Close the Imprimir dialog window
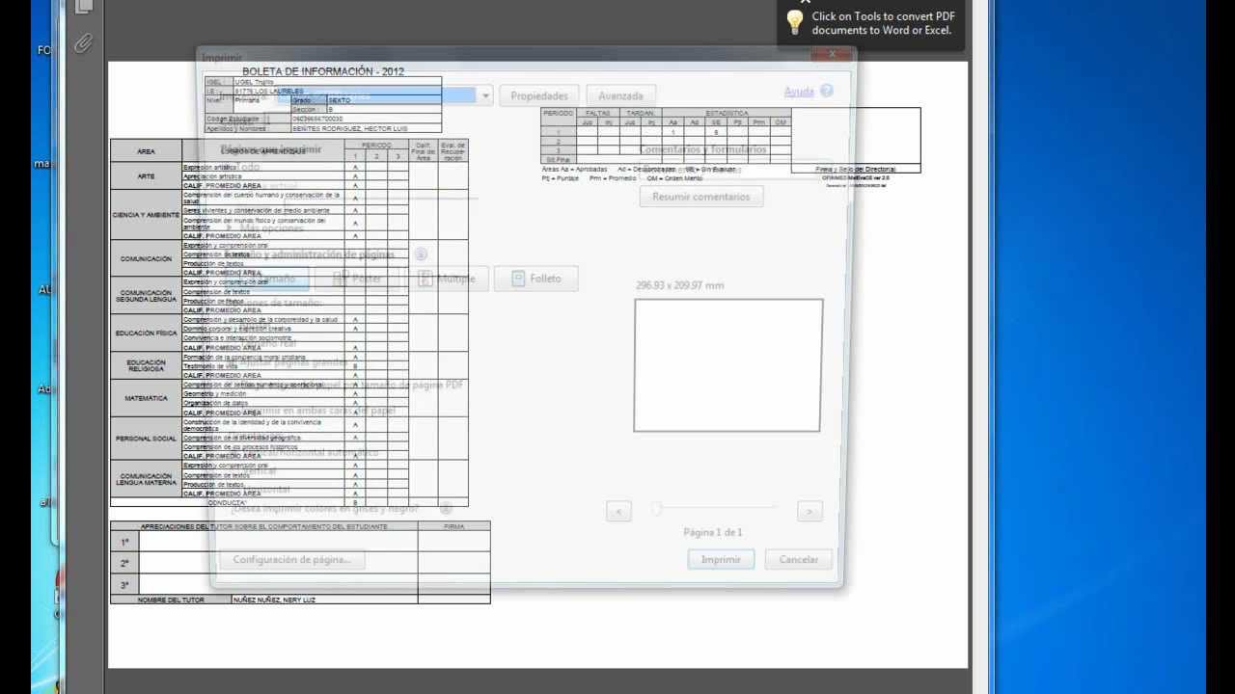 (834, 55)
